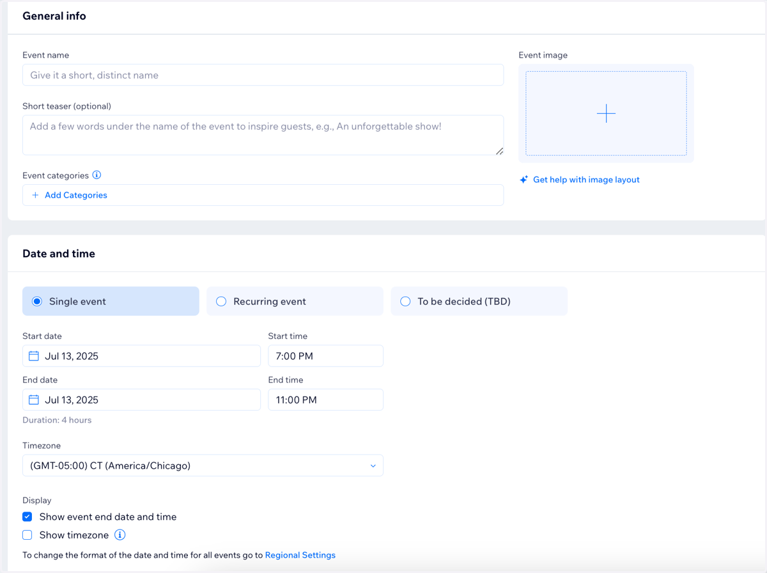Click the plus icon in Add Categories
767x573 pixels.
(35, 195)
